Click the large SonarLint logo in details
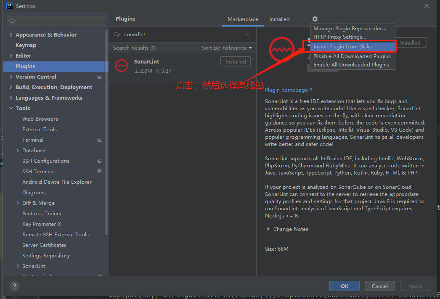This screenshot has width=440, height=299. pos(281,50)
